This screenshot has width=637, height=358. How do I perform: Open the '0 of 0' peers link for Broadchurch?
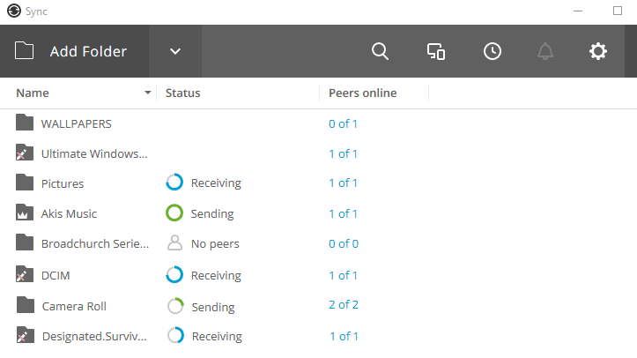tap(344, 244)
